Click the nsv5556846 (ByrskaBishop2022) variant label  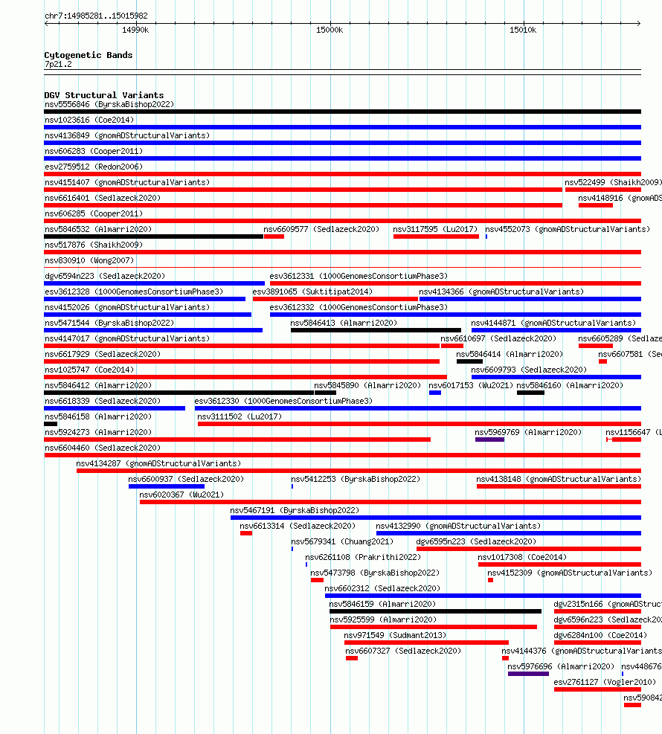[x=109, y=104]
